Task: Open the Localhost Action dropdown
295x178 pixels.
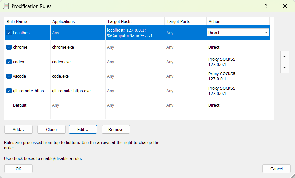Action: point(238,32)
